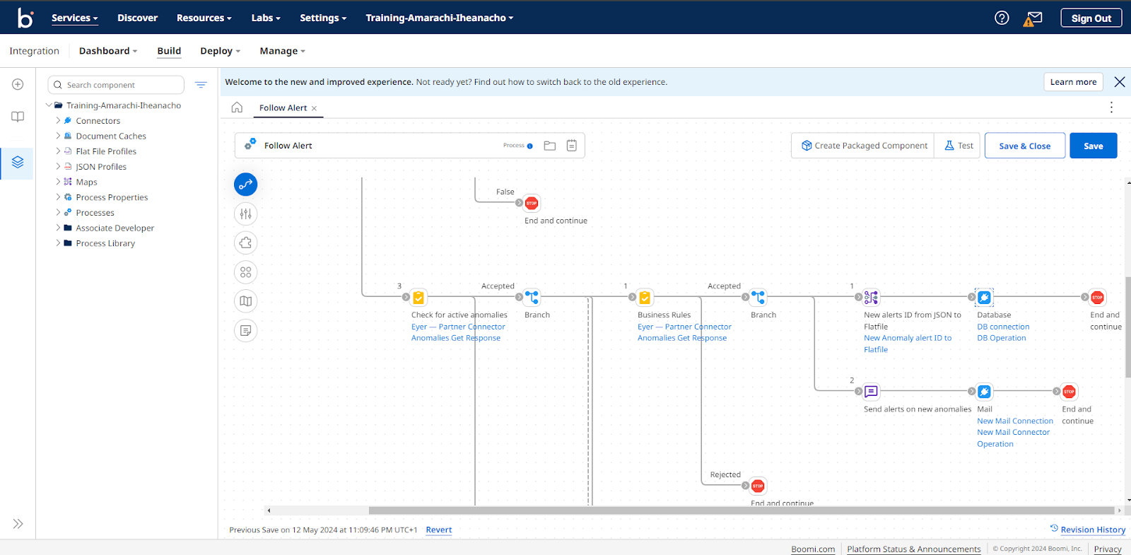Open the three-dot menu beside the tabs

(1111, 107)
